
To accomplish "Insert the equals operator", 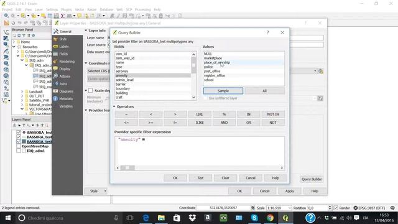I will (126, 114).
